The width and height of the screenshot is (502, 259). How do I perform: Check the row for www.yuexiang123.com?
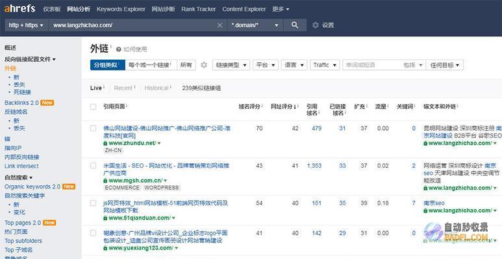[93, 233]
